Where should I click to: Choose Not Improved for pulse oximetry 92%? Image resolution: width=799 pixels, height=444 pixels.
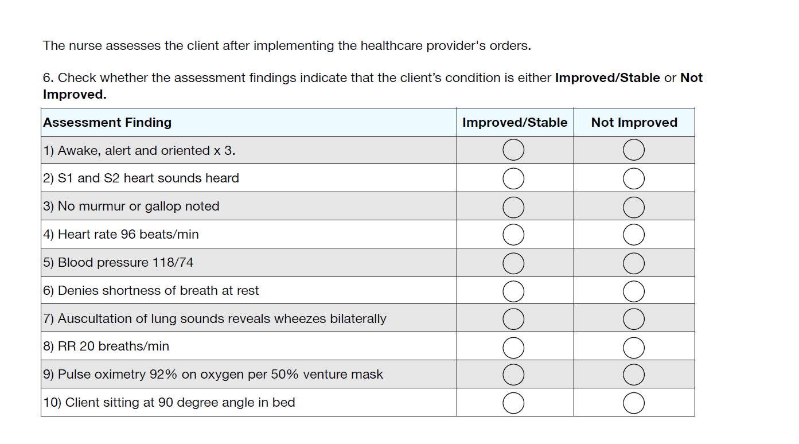click(x=634, y=375)
